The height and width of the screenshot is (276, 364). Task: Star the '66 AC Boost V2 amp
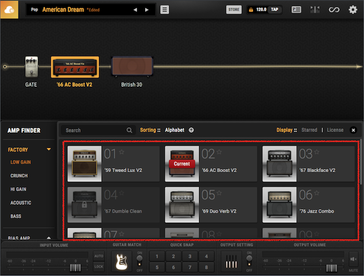click(x=219, y=152)
